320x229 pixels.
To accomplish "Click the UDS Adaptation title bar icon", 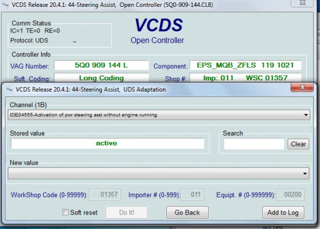I will point(9,89).
